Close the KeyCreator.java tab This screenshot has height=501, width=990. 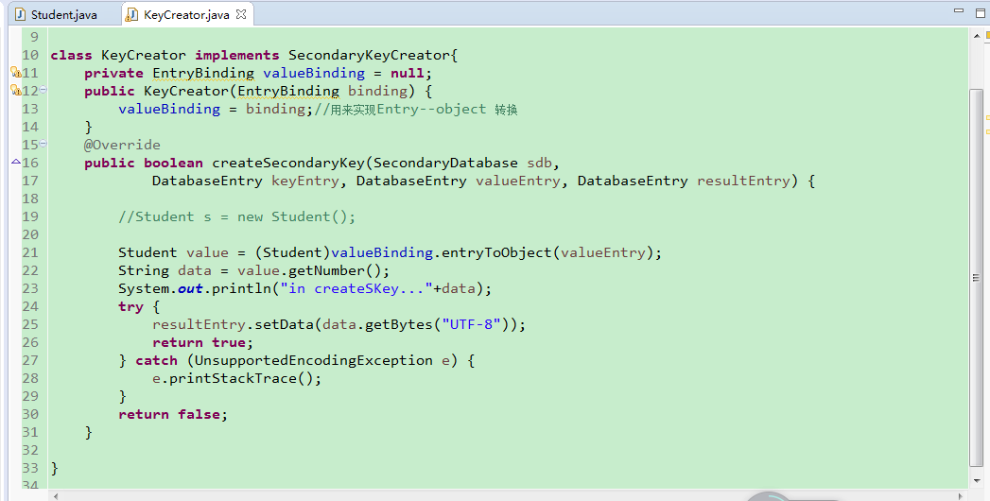(240, 14)
